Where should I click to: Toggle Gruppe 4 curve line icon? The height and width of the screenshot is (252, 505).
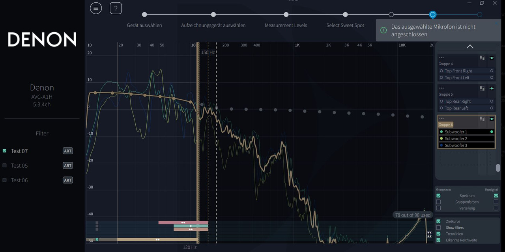click(492, 58)
